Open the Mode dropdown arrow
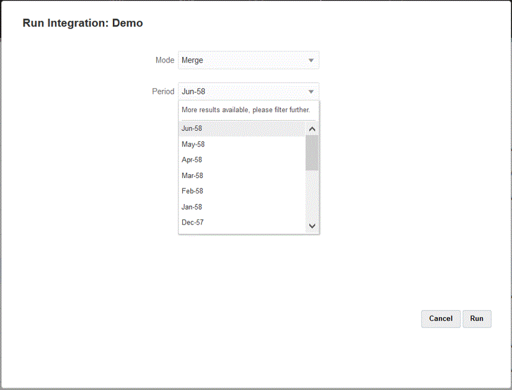Screen dimensions: 512x390 311,61
